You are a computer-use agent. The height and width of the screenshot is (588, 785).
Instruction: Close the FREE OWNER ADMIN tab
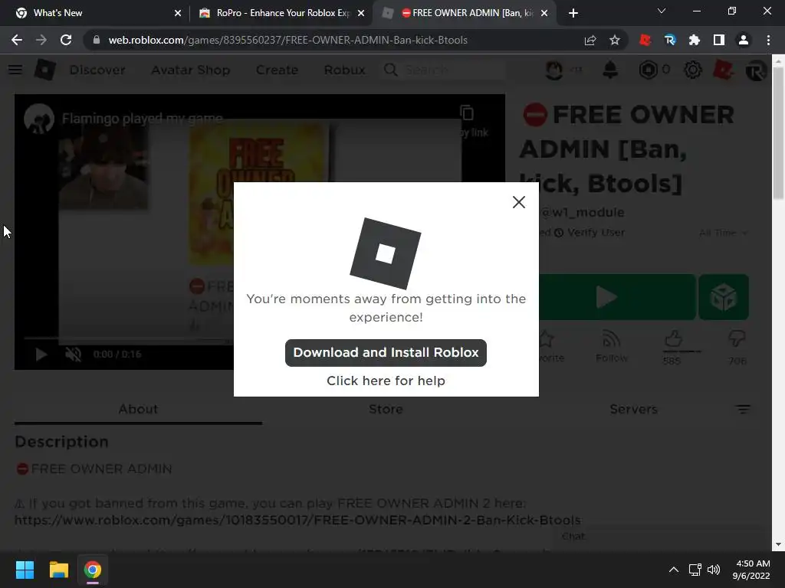544,13
